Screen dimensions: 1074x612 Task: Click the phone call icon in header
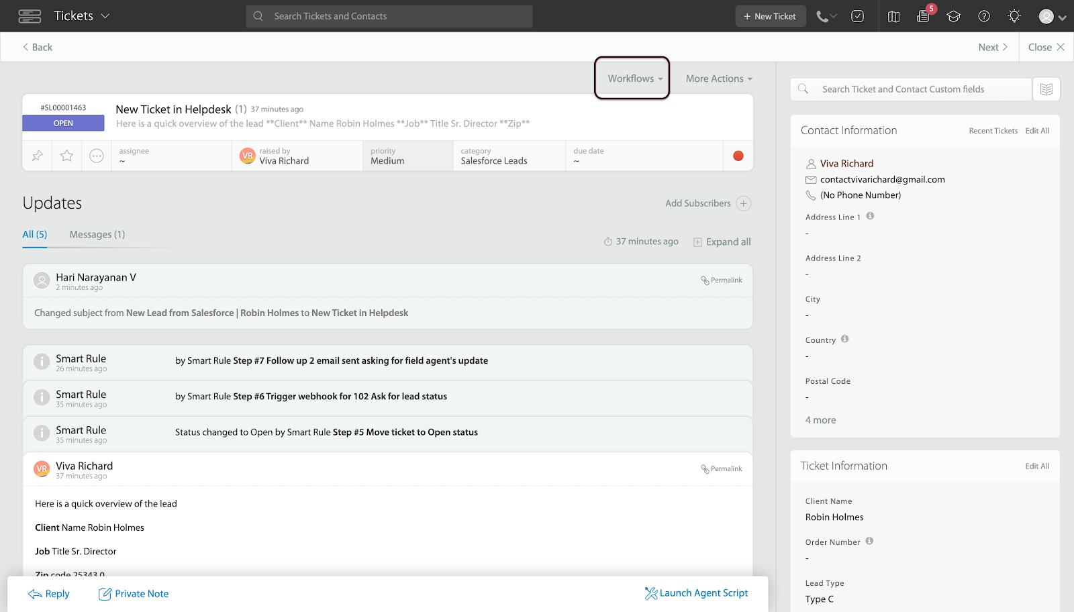[x=822, y=16]
